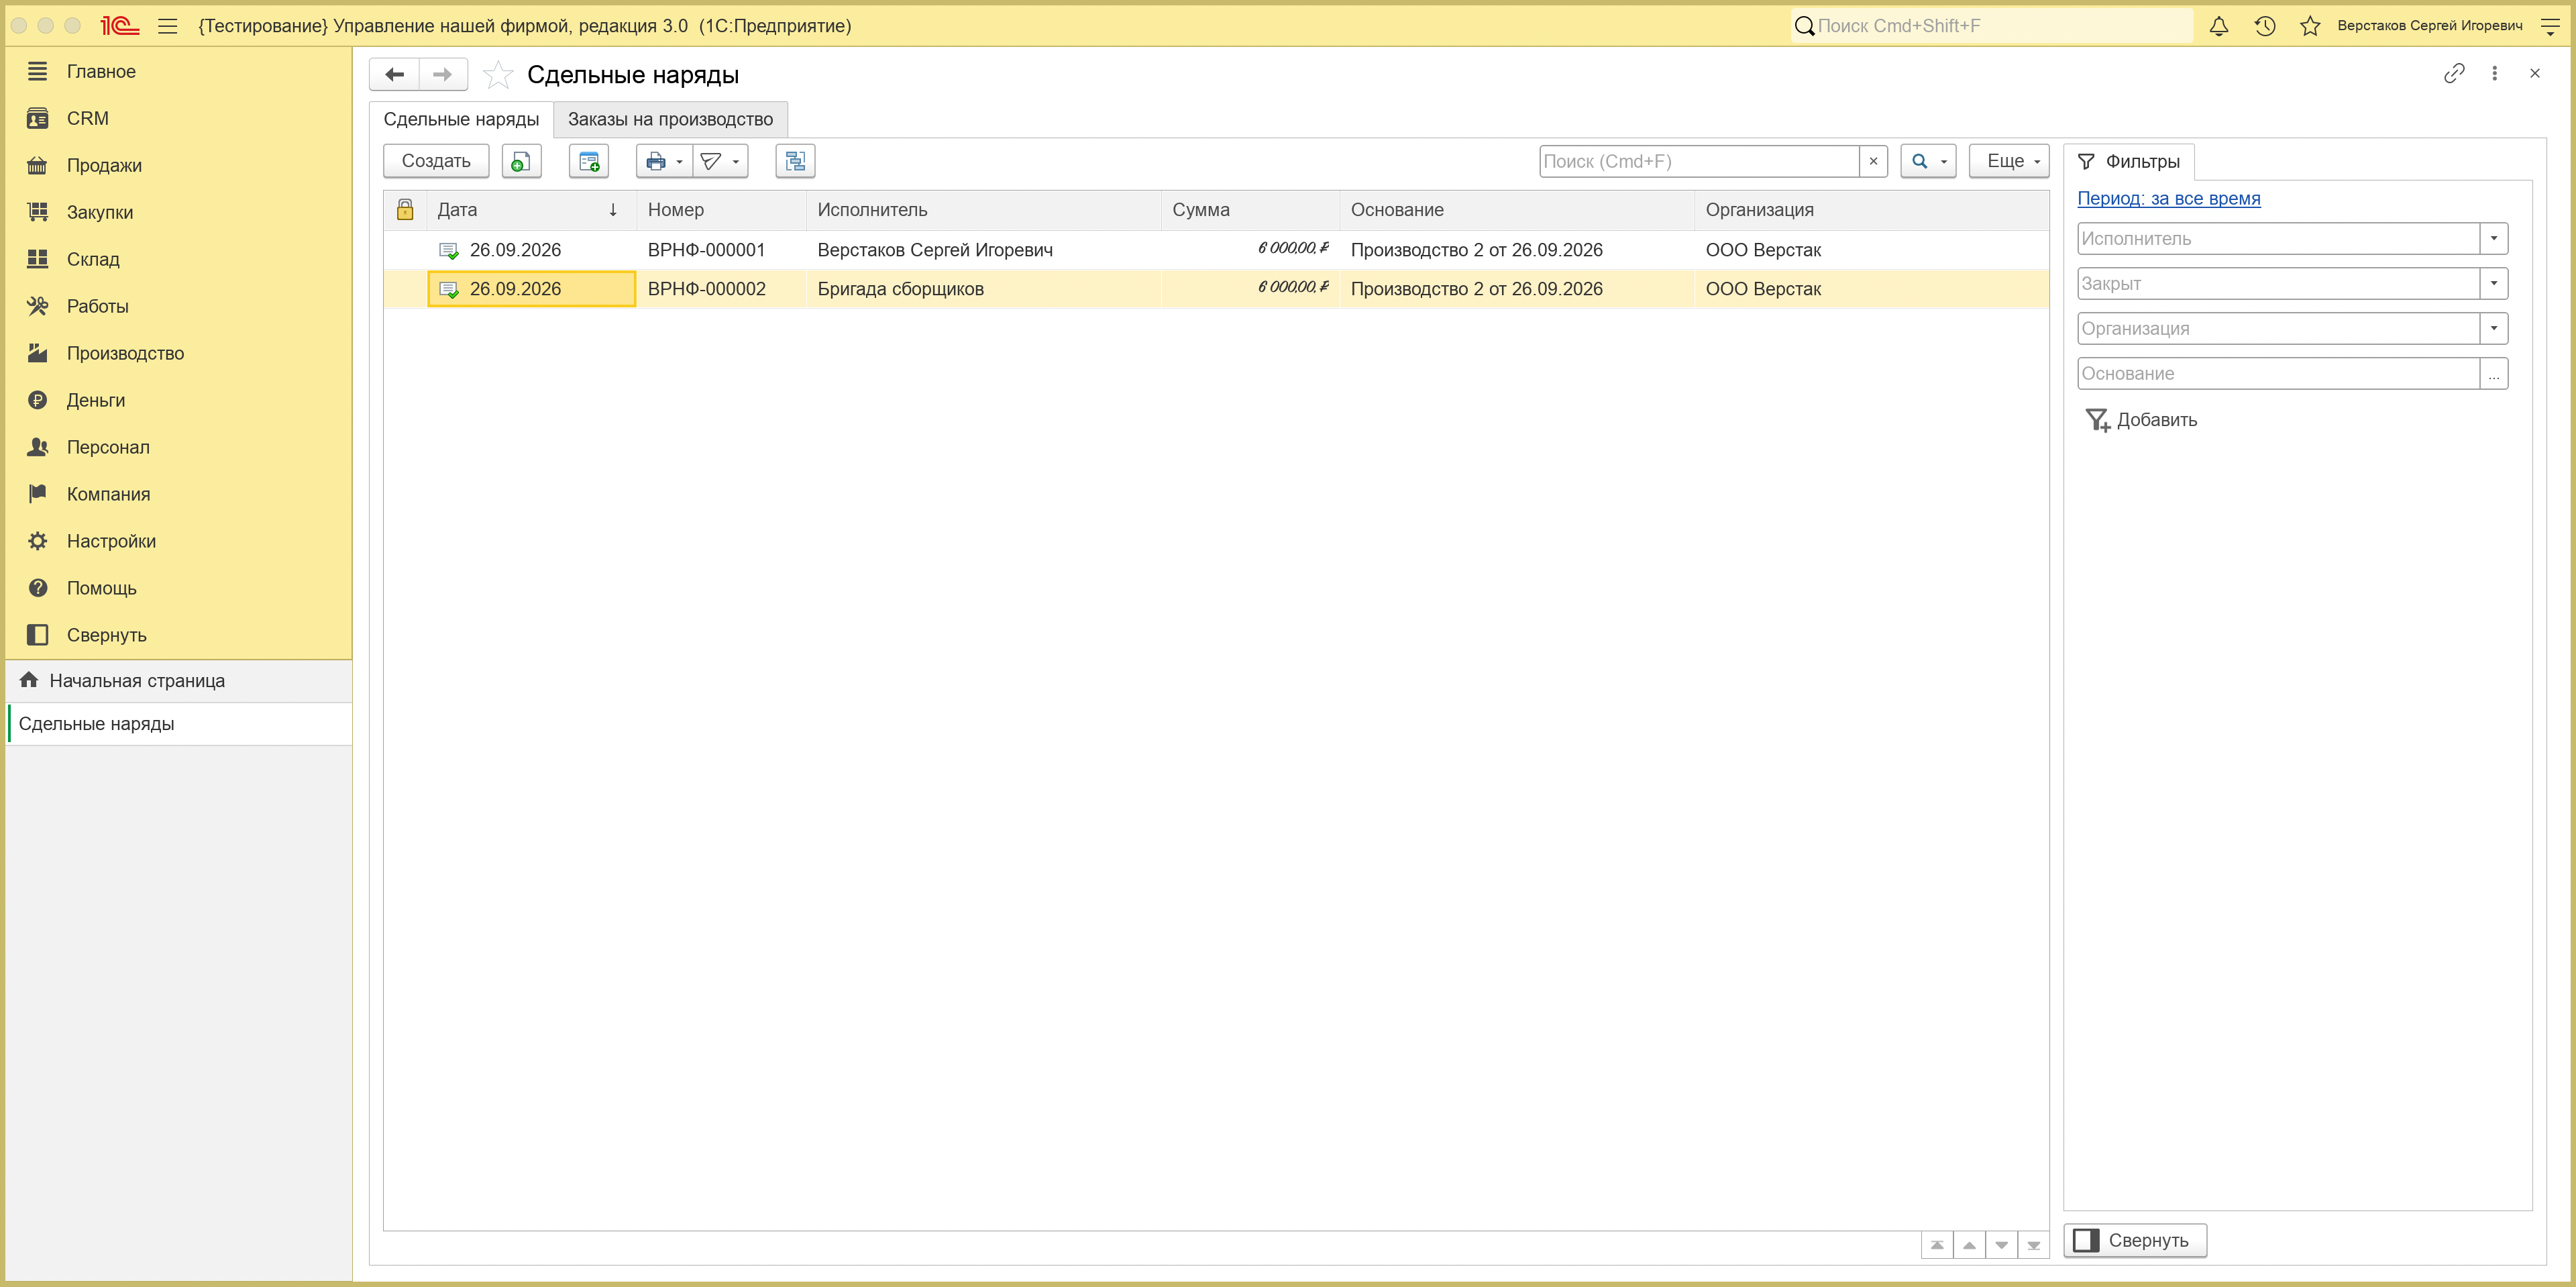Screen dimensions: 2576x1287
Task: Go back with the left arrow
Action: [x=395, y=74]
